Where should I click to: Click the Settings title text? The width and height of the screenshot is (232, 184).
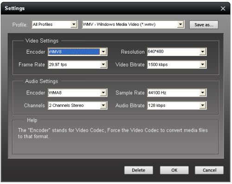point(15,8)
